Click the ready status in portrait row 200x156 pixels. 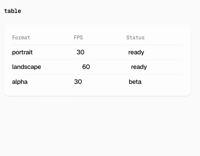tap(136, 52)
